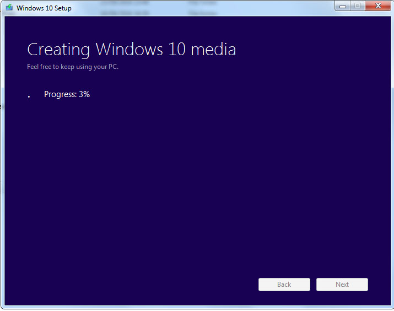The image size is (394, 311).
Task: Click the 'Windows 10 Setup' window title
Action: point(44,8)
